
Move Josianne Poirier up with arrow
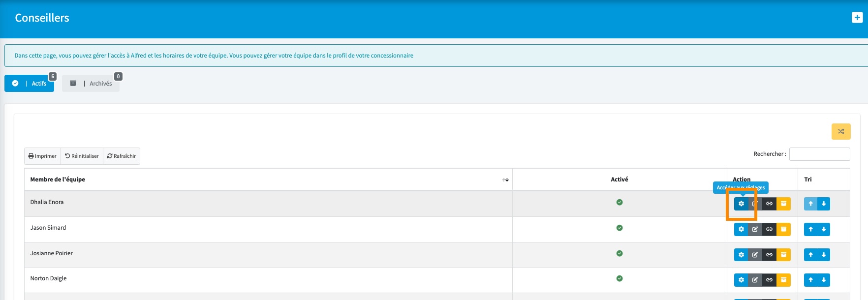click(810, 255)
